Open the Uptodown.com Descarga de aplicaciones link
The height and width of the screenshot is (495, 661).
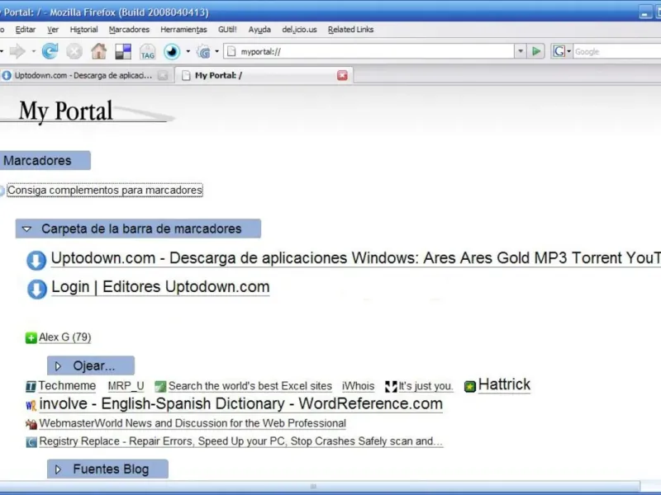pyautogui.click(x=356, y=258)
